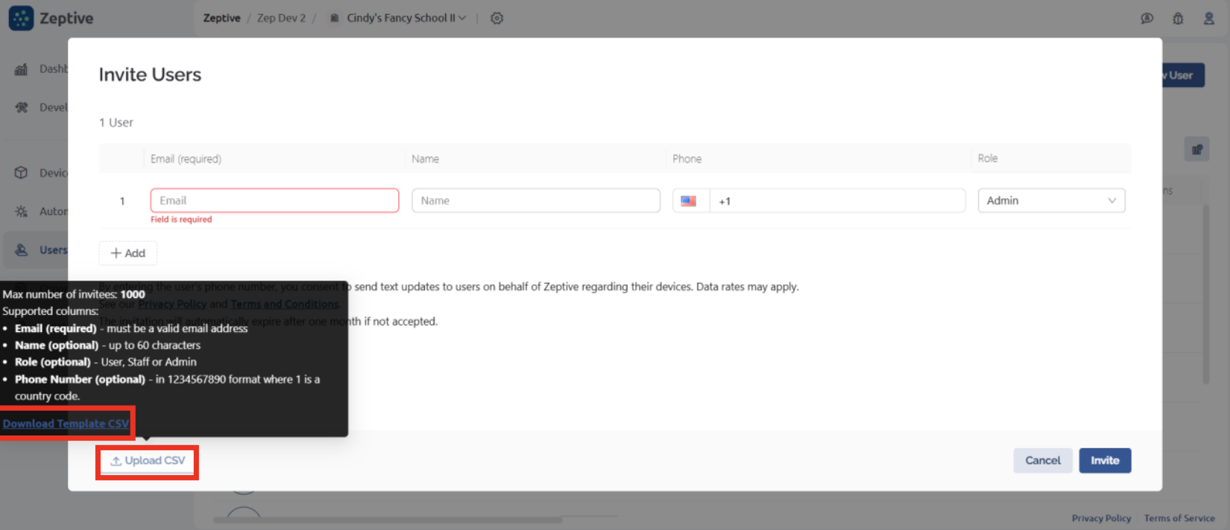Click the Devices cube sidebar icon
The width and height of the screenshot is (1230, 530).
22,173
